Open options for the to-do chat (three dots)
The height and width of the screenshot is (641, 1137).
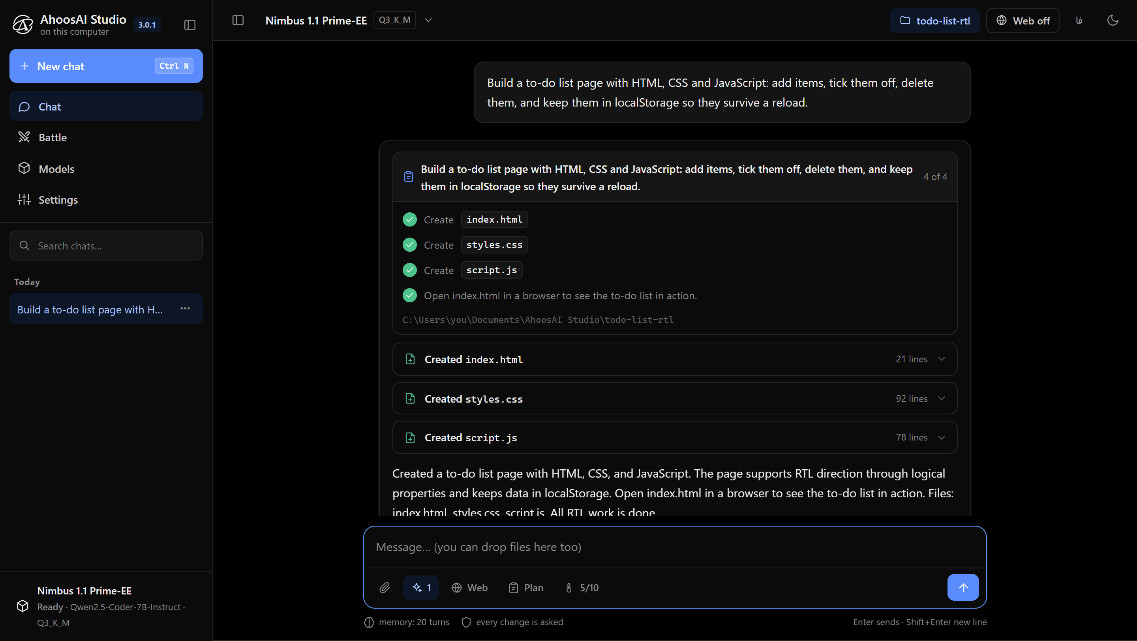(185, 308)
